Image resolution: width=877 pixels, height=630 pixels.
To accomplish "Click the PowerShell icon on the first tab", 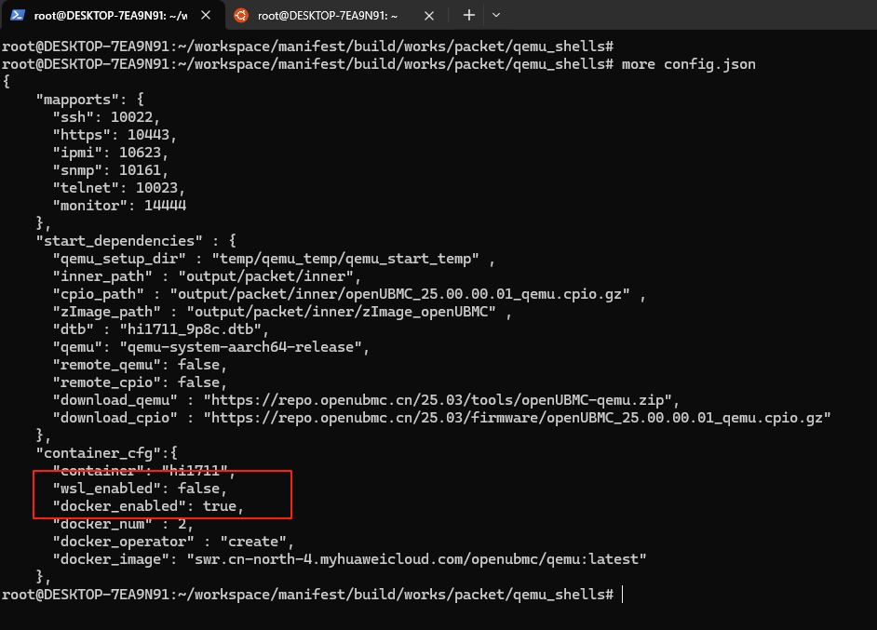I will pyautogui.click(x=20, y=15).
